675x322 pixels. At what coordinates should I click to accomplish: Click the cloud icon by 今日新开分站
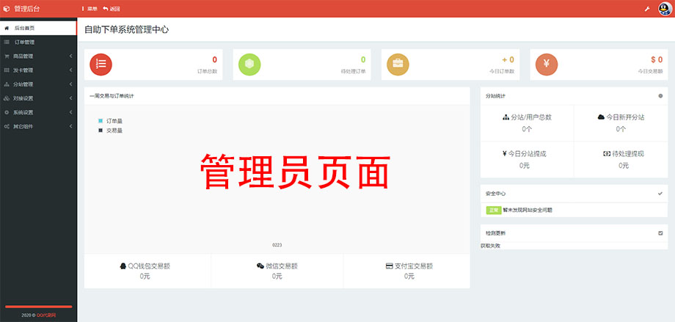(602, 117)
